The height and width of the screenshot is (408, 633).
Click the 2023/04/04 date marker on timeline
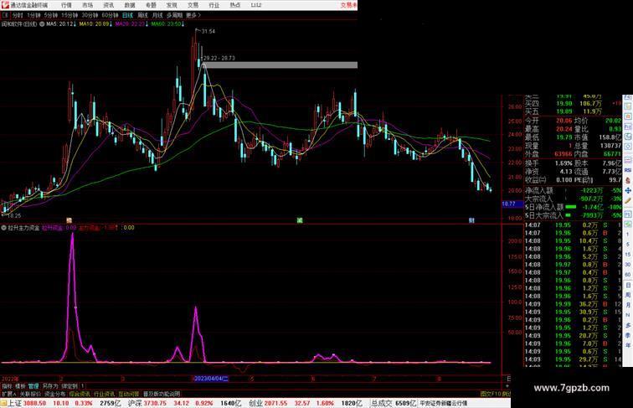[211, 379]
